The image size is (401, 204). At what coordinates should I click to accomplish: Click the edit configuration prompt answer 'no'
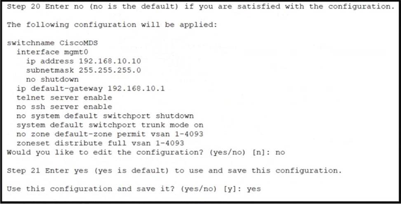(280, 153)
